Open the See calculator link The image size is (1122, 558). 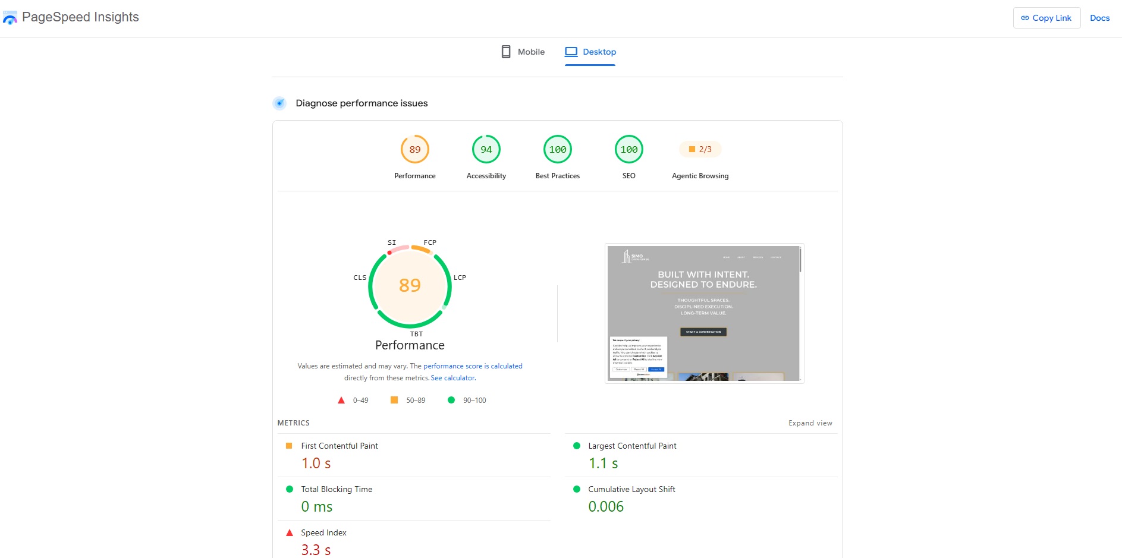pyautogui.click(x=453, y=378)
